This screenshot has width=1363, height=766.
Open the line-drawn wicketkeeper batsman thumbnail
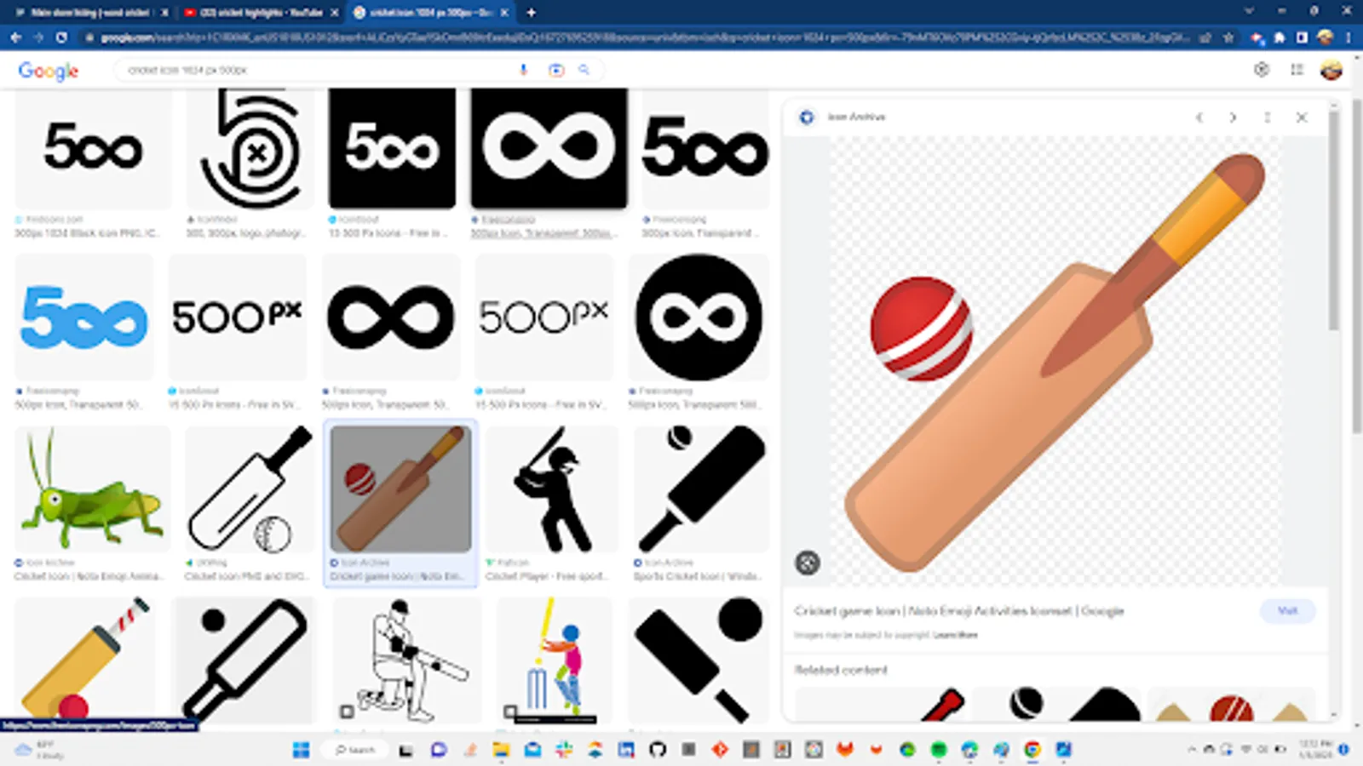[x=407, y=659]
